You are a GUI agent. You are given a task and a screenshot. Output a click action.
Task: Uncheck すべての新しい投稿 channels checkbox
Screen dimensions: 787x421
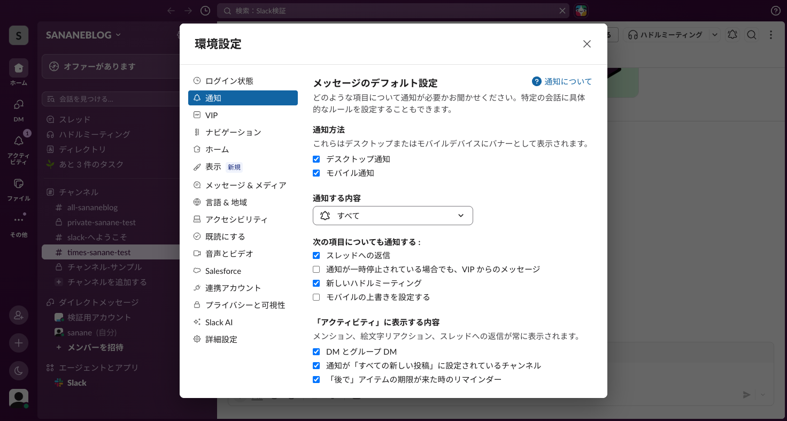point(316,366)
